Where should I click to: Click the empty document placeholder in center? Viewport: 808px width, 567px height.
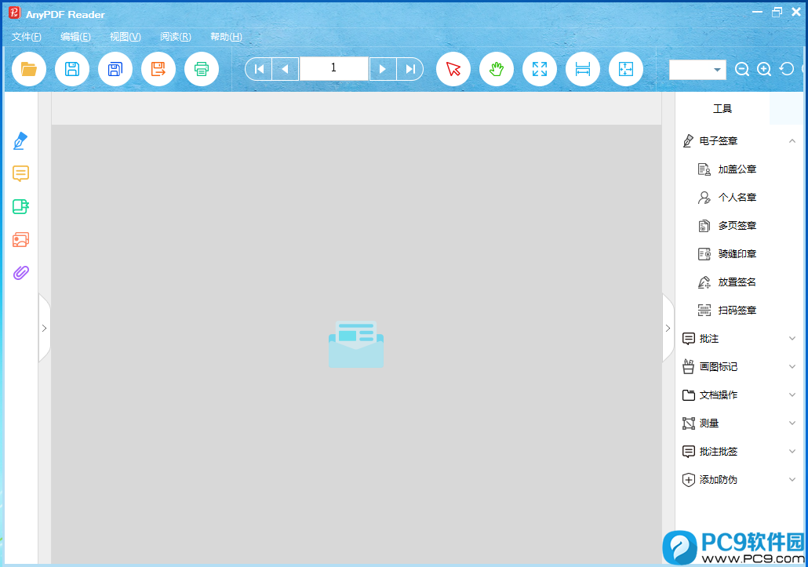point(356,344)
